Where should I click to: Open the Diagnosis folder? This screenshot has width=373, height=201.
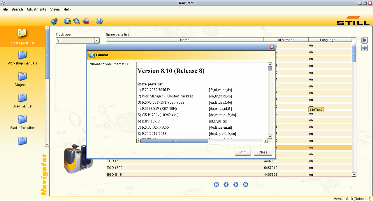22,79
